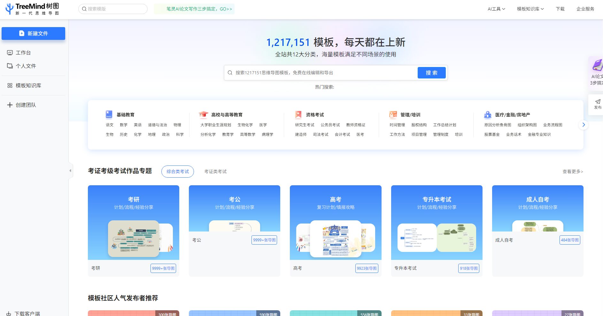603x316 pixels.
Task: Expand the 模板知识库 dropdown in top bar
Action: [530, 9]
